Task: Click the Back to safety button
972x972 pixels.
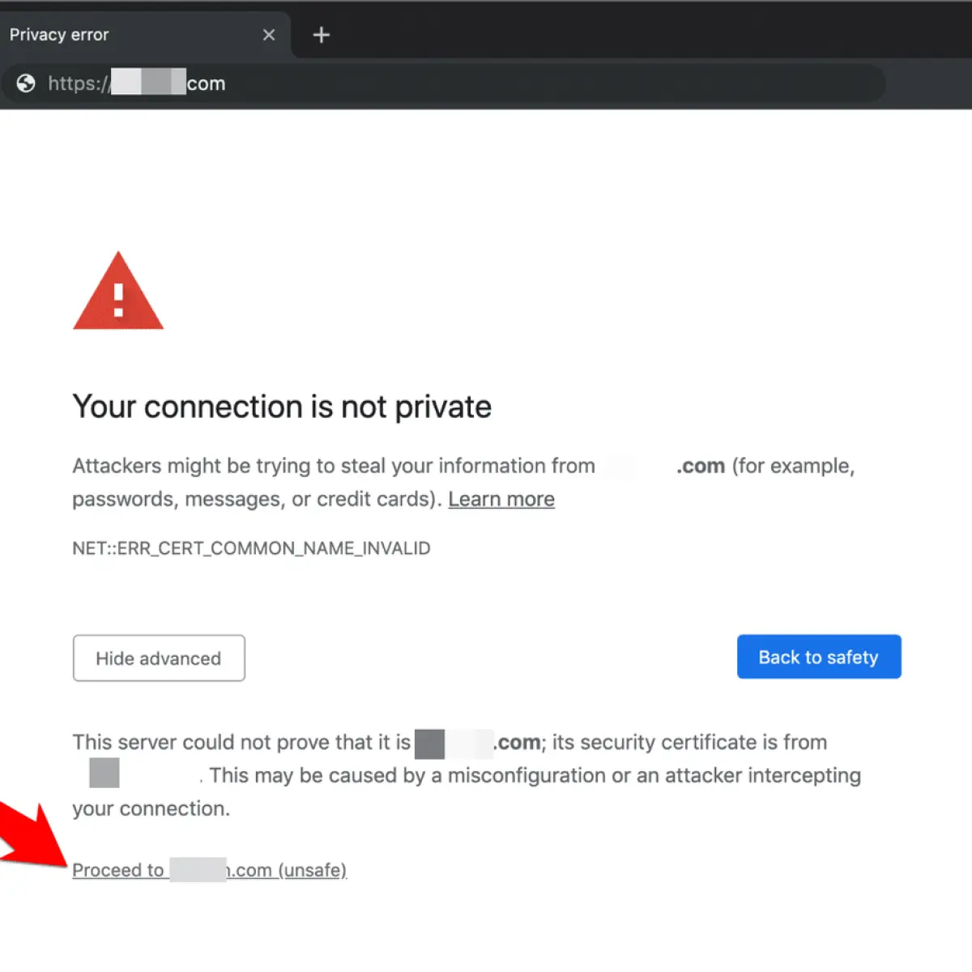Action: [819, 657]
